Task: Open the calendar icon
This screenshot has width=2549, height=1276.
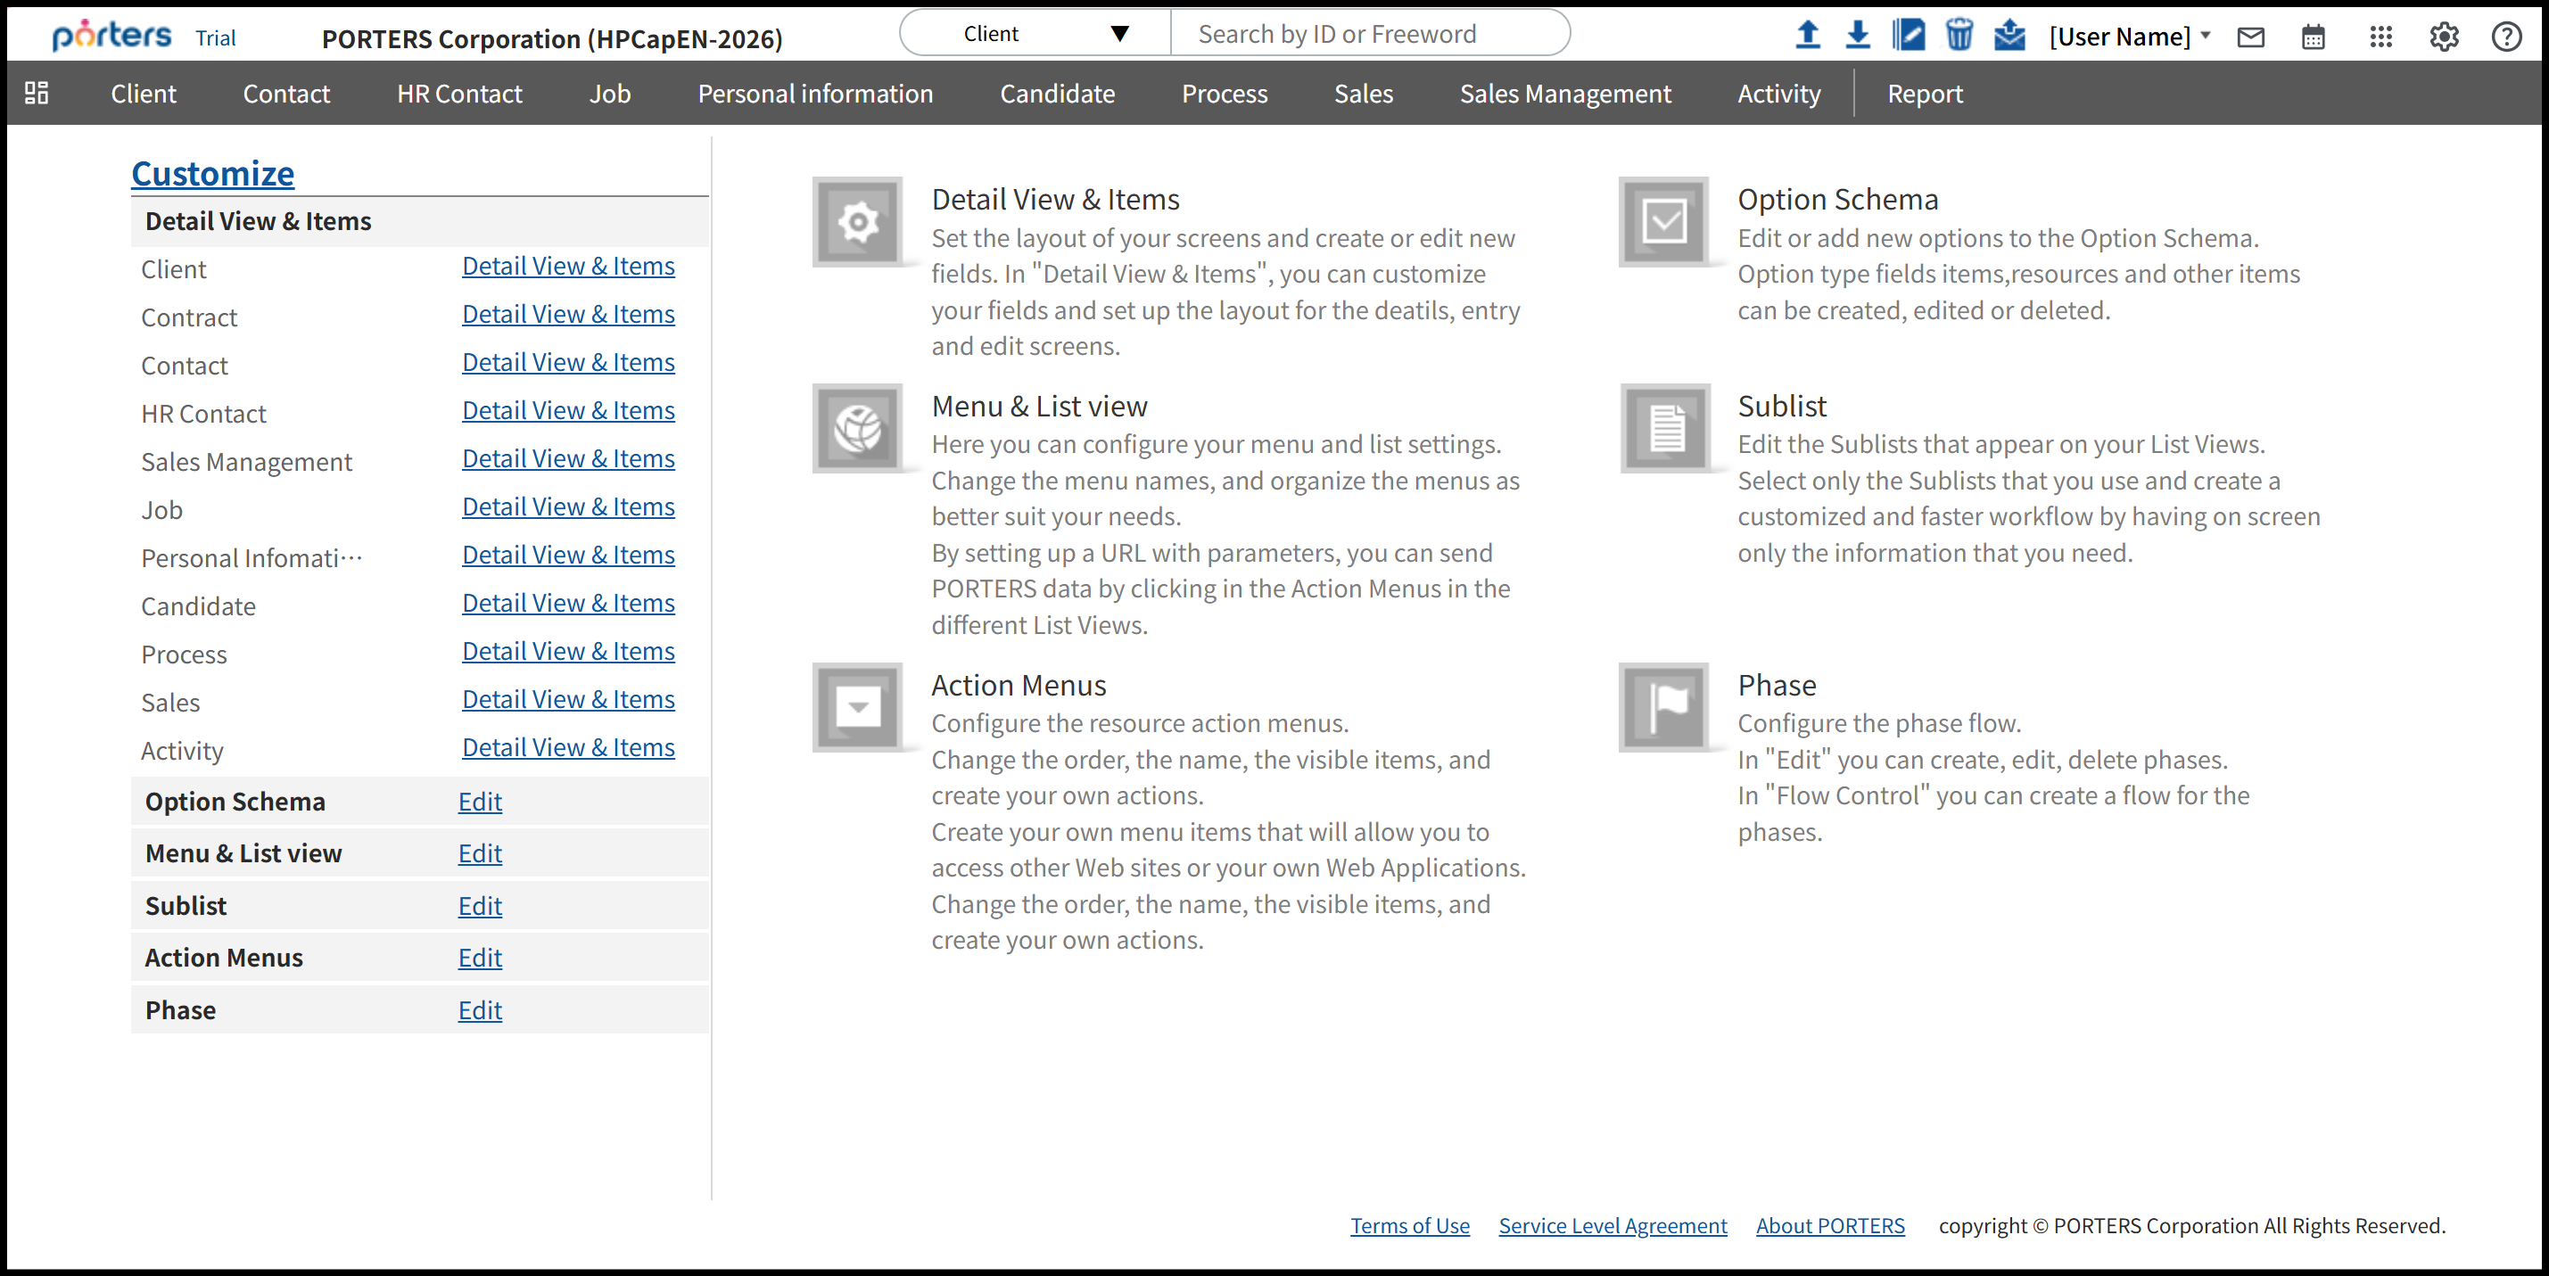Action: [x=2313, y=37]
